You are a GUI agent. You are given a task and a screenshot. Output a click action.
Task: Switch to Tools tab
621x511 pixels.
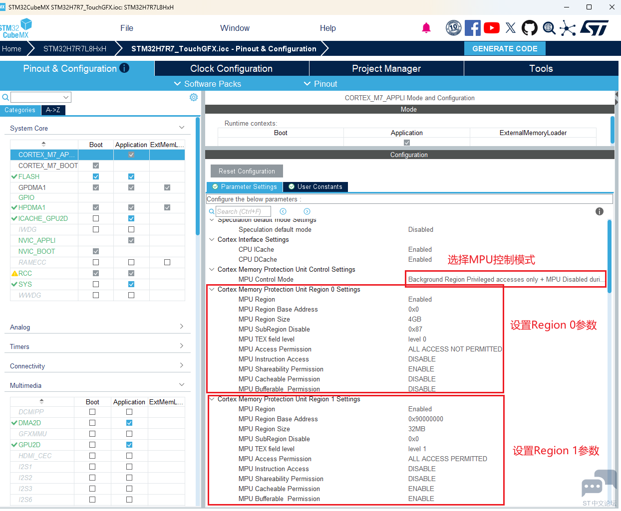coord(541,68)
